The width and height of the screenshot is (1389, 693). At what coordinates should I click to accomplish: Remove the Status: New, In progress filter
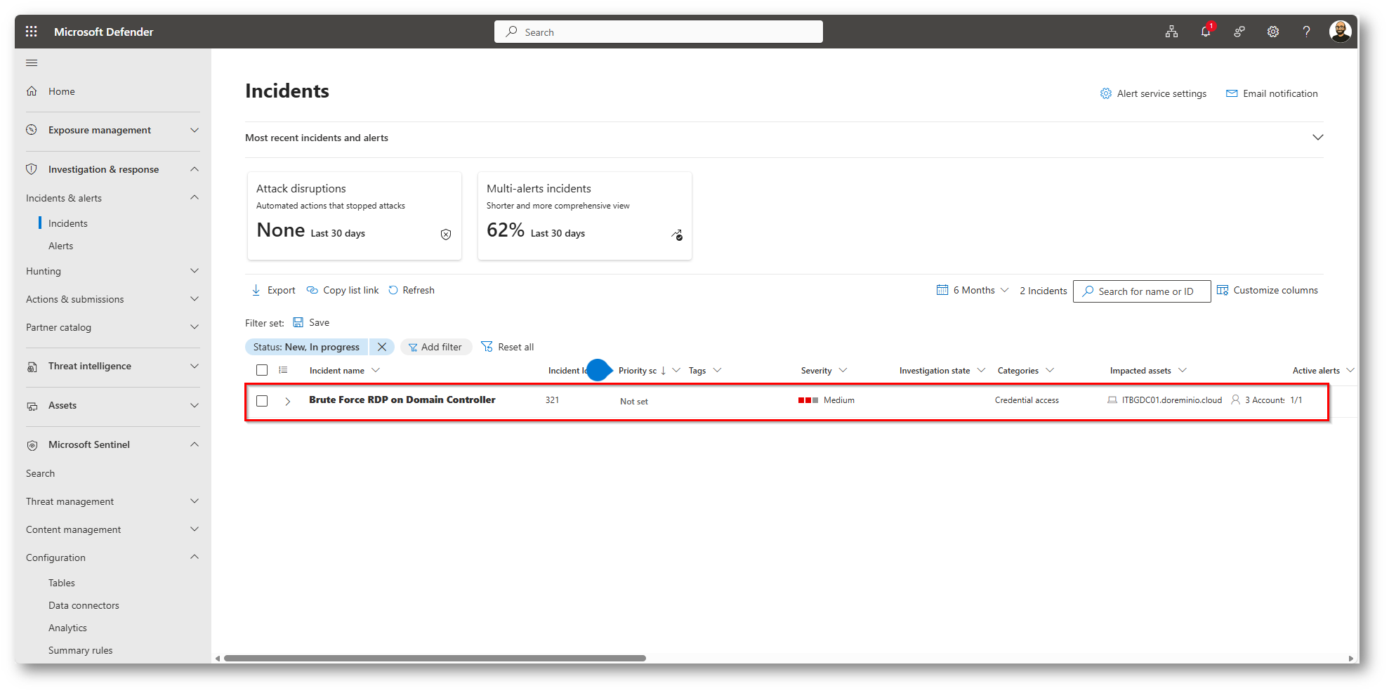pos(382,347)
